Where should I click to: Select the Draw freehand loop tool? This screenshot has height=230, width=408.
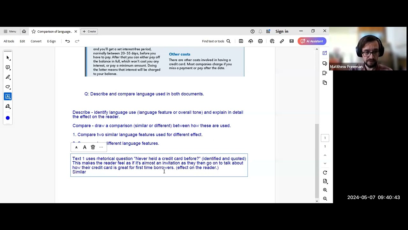[8, 87]
